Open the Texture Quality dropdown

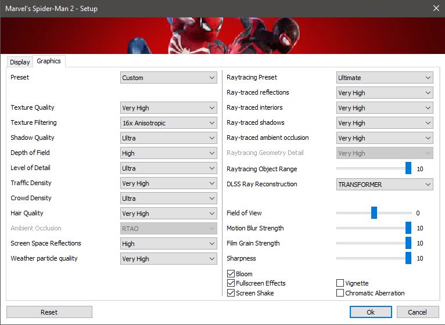[x=168, y=108]
